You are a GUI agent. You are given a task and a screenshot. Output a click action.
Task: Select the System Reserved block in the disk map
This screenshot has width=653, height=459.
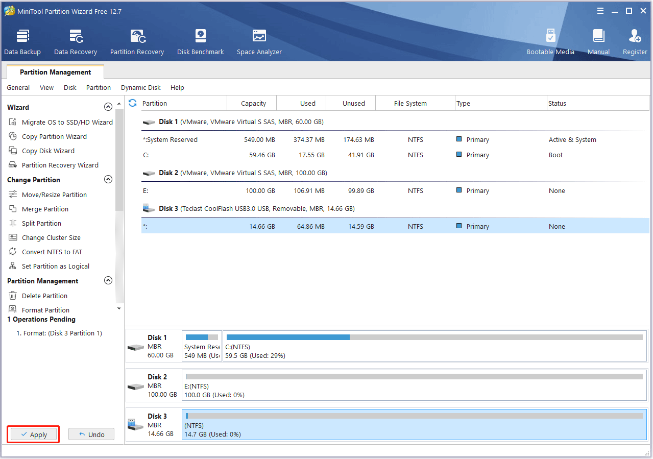[x=202, y=346]
